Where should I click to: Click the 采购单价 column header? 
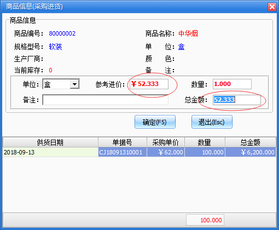(x=166, y=142)
